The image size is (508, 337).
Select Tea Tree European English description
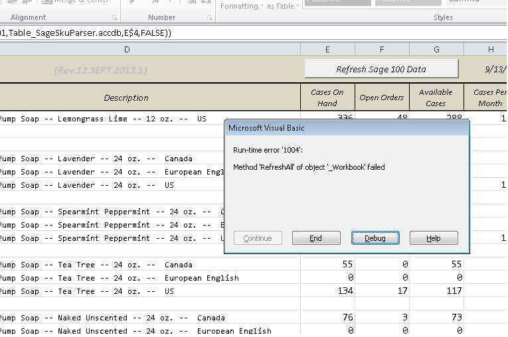(x=150, y=278)
